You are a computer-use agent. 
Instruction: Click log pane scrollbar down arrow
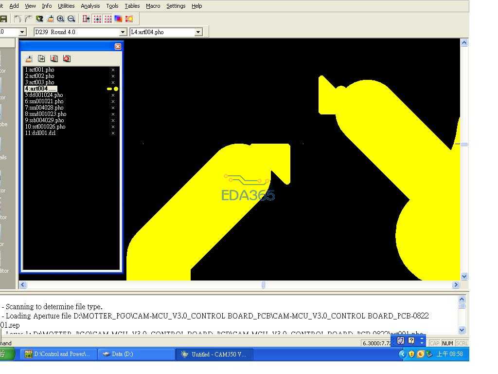tap(462, 330)
